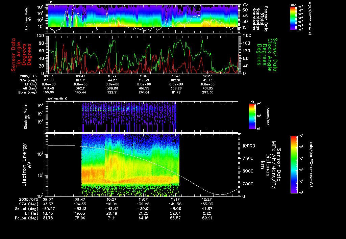Select ELon value 136.84
This screenshot has width=346, height=239.
tap(144, 92)
